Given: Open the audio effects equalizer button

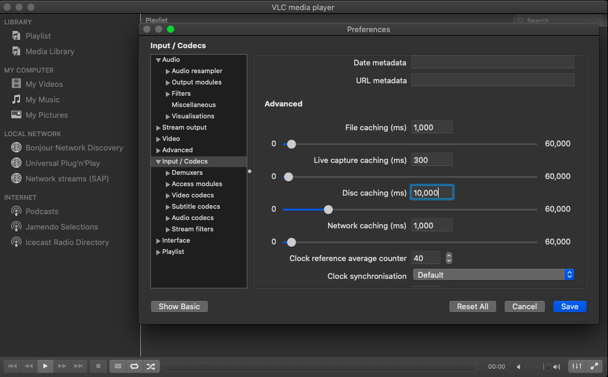Looking at the screenshot, I should point(577,366).
